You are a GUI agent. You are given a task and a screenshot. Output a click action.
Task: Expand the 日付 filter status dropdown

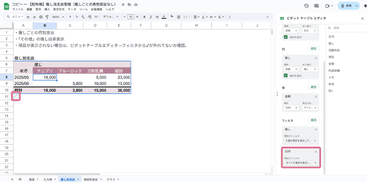tap(300, 163)
